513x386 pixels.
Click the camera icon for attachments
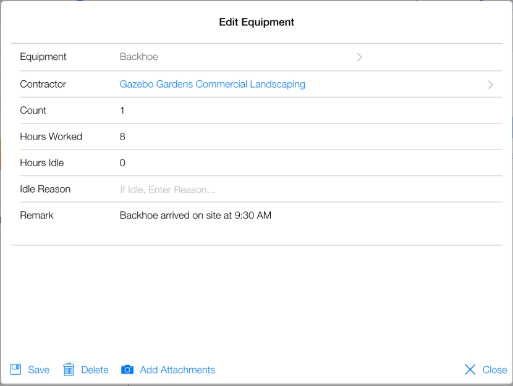(x=127, y=369)
